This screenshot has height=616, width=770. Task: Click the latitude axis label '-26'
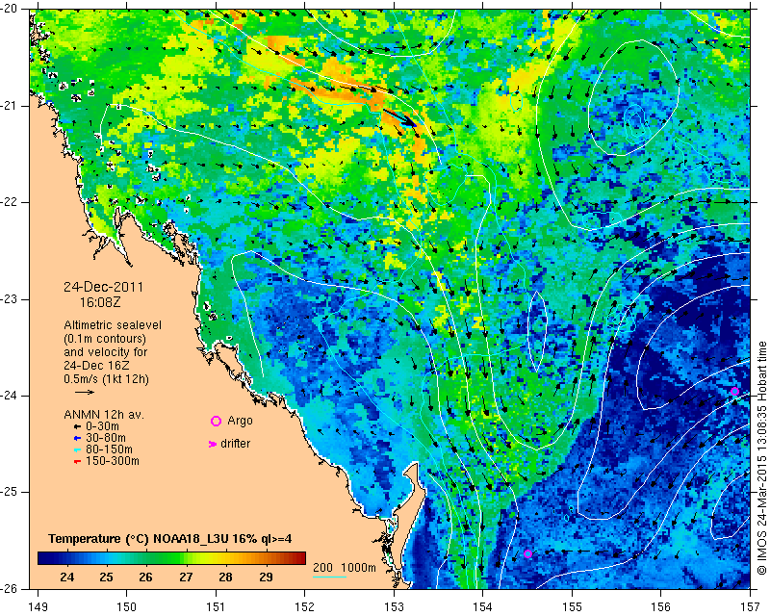pyautogui.click(x=10, y=588)
